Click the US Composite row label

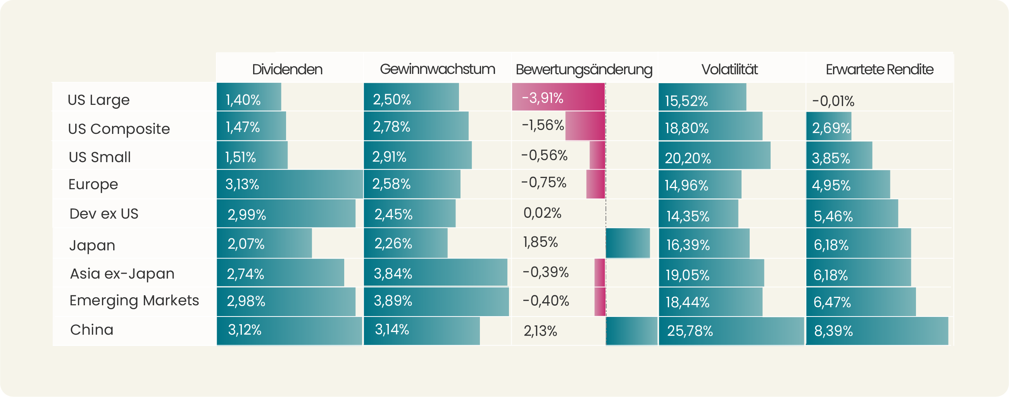click(x=119, y=129)
